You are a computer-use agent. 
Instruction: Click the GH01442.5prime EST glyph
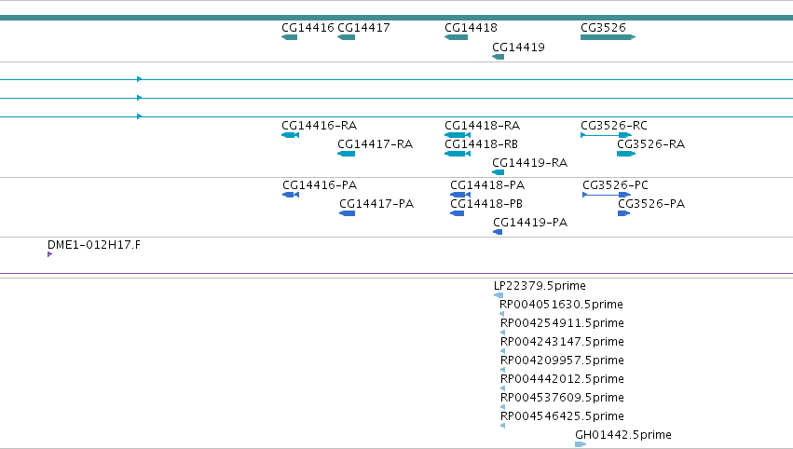tap(581, 444)
